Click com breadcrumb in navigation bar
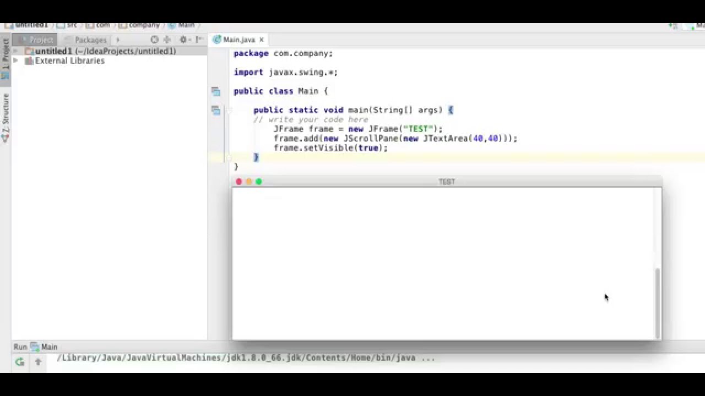The image size is (705, 396). click(x=98, y=25)
